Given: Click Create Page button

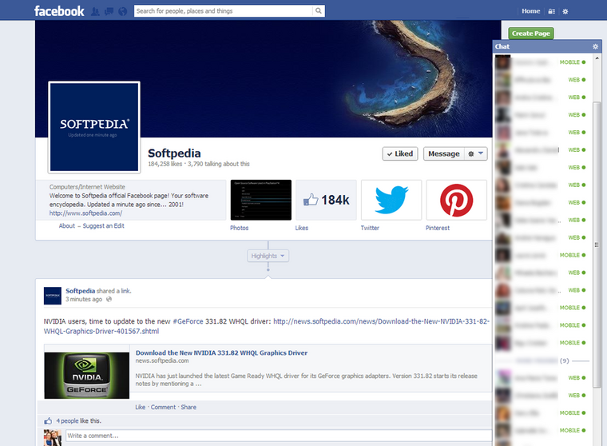Looking at the screenshot, I should (x=531, y=34).
